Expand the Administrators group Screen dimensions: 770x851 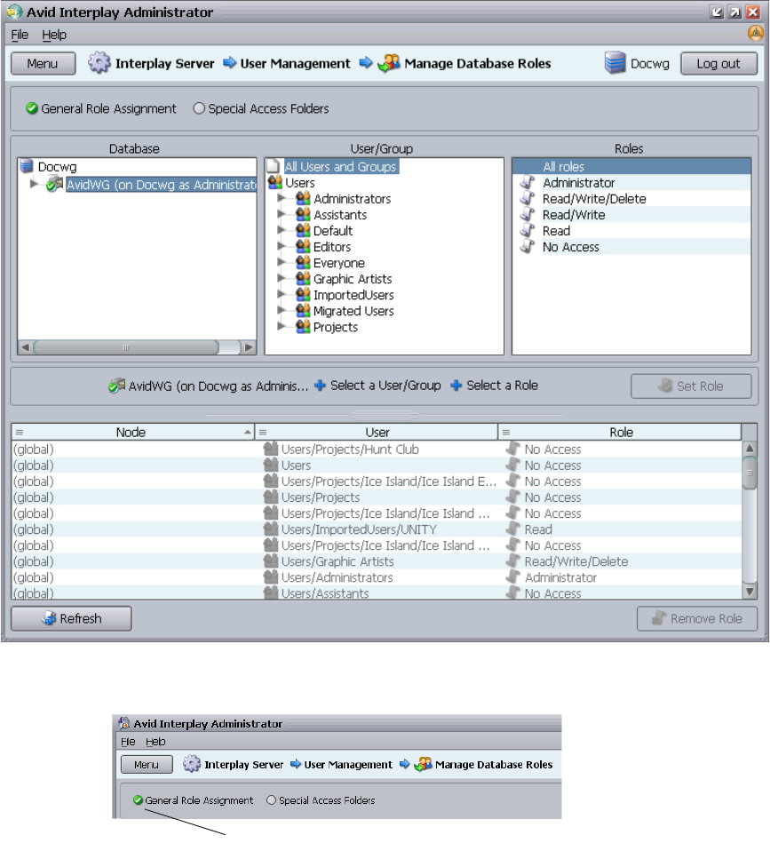tap(281, 198)
